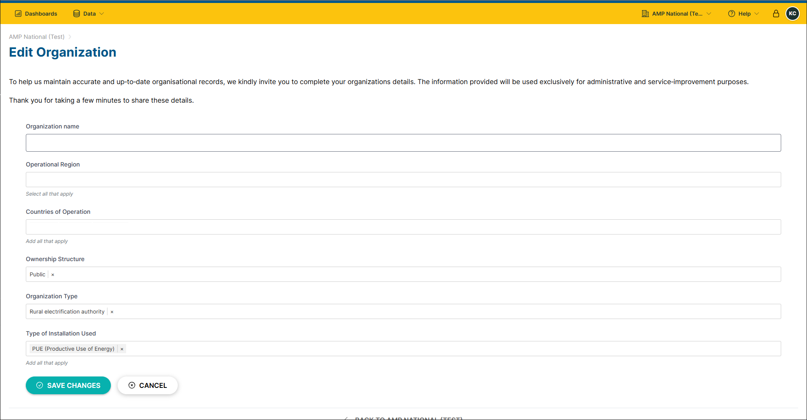807x420 pixels.
Task: Open the Type of Installation Used select box
Action: coord(403,349)
